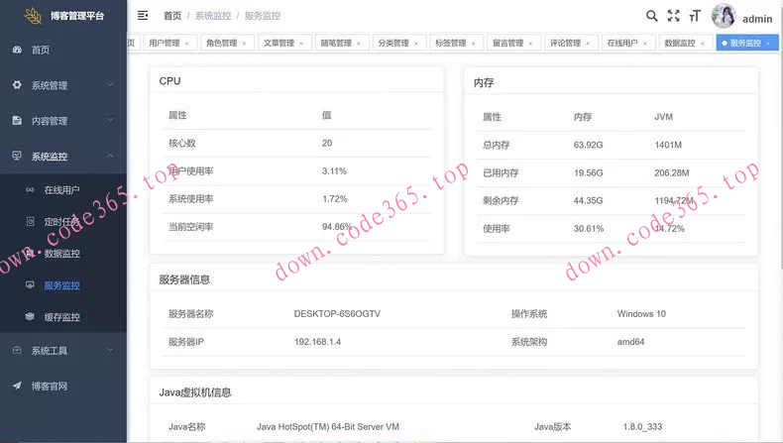Select Java version 1.8.0_333
Screen dimensions: 783x443
tap(642, 426)
